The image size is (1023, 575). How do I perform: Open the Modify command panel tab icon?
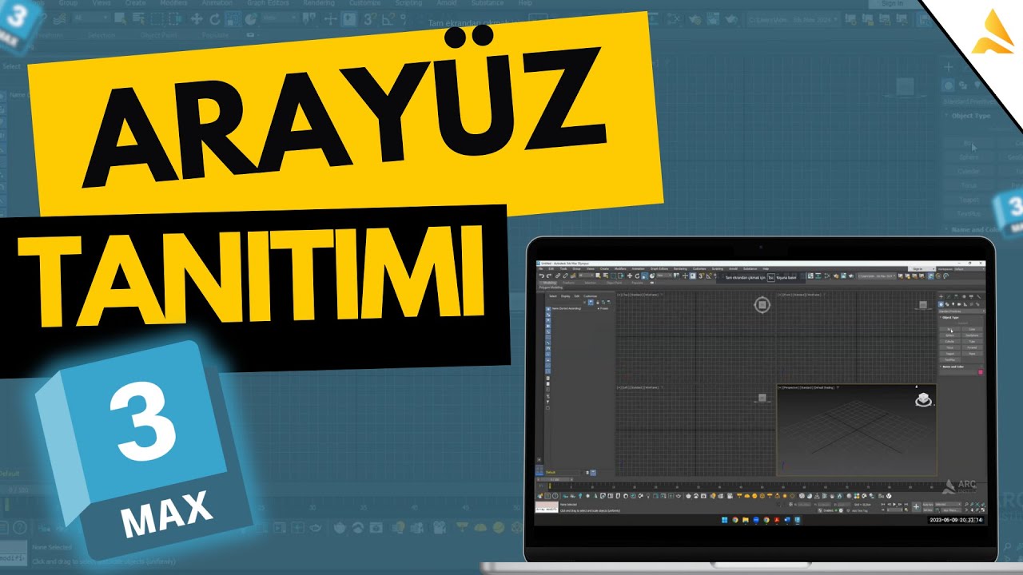tap(949, 296)
